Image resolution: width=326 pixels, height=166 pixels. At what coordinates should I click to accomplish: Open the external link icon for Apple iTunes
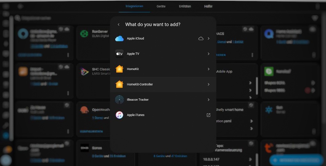tap(208, 115)
